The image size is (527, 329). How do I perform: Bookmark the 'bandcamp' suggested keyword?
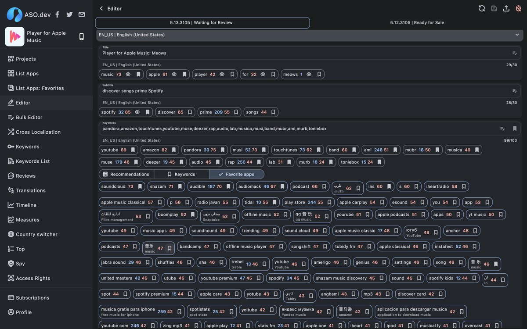coord(216,247)
